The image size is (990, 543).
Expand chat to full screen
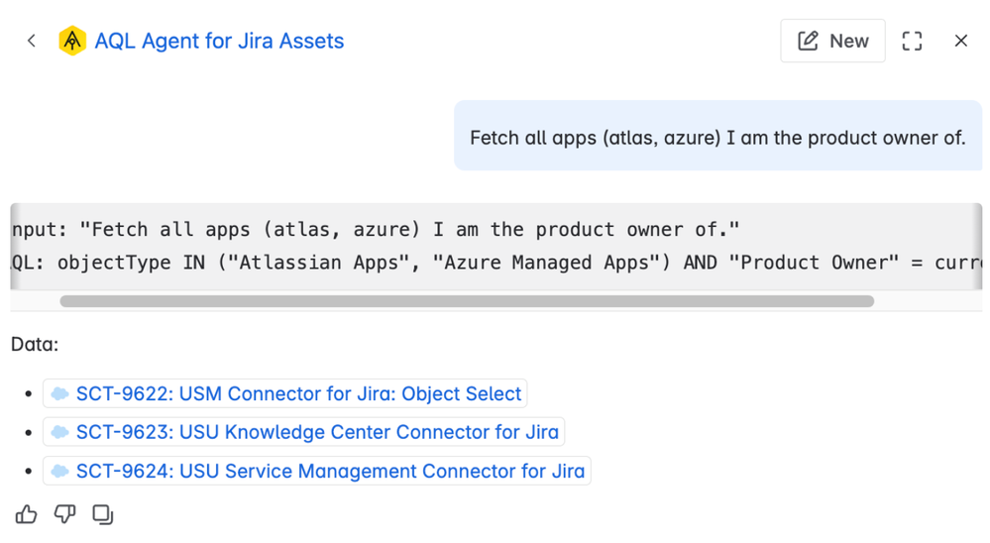(x=912, y=41)
